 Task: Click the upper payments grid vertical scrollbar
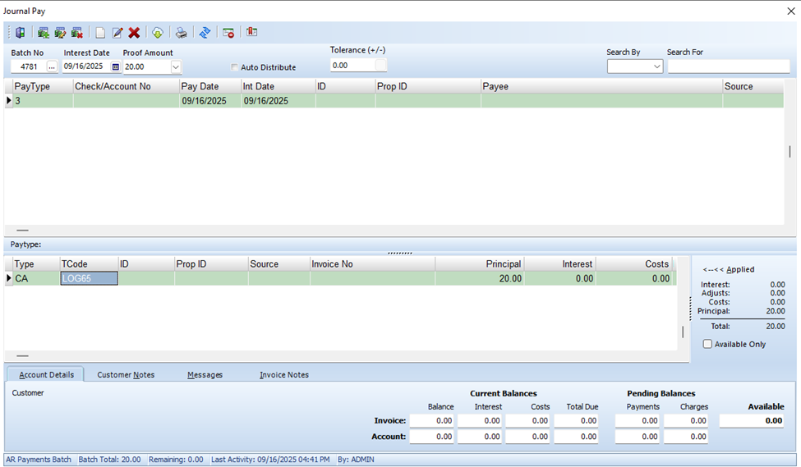click(789, 152)
